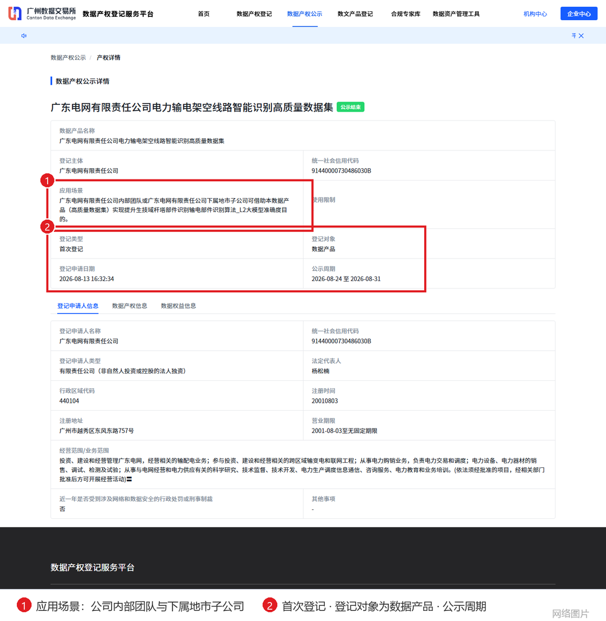This screenshot has height=621, width=606.
Task: Click the Canton Data Exchange logo
Action: (42, 13)
